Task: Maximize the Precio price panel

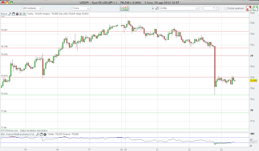Action: [13, 14]
